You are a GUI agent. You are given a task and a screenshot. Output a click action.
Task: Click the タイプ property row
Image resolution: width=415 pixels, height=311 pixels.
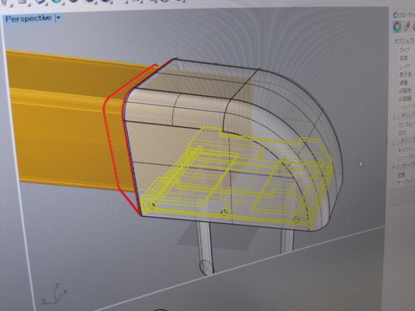(405, 50)
